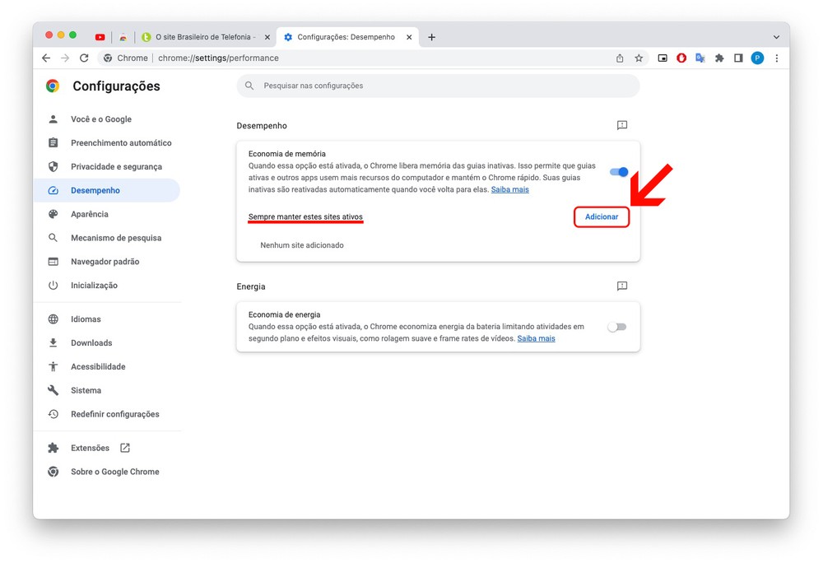Bookmark this page with the star icon

(639, 58)
